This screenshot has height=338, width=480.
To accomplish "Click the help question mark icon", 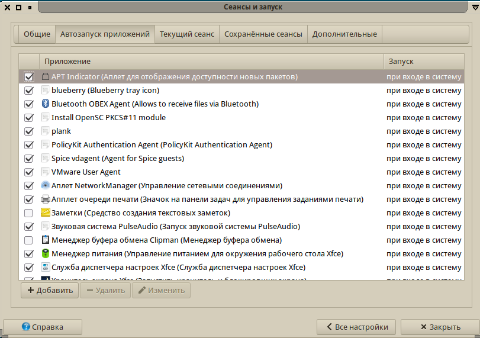I will click(x=26, y=327).
